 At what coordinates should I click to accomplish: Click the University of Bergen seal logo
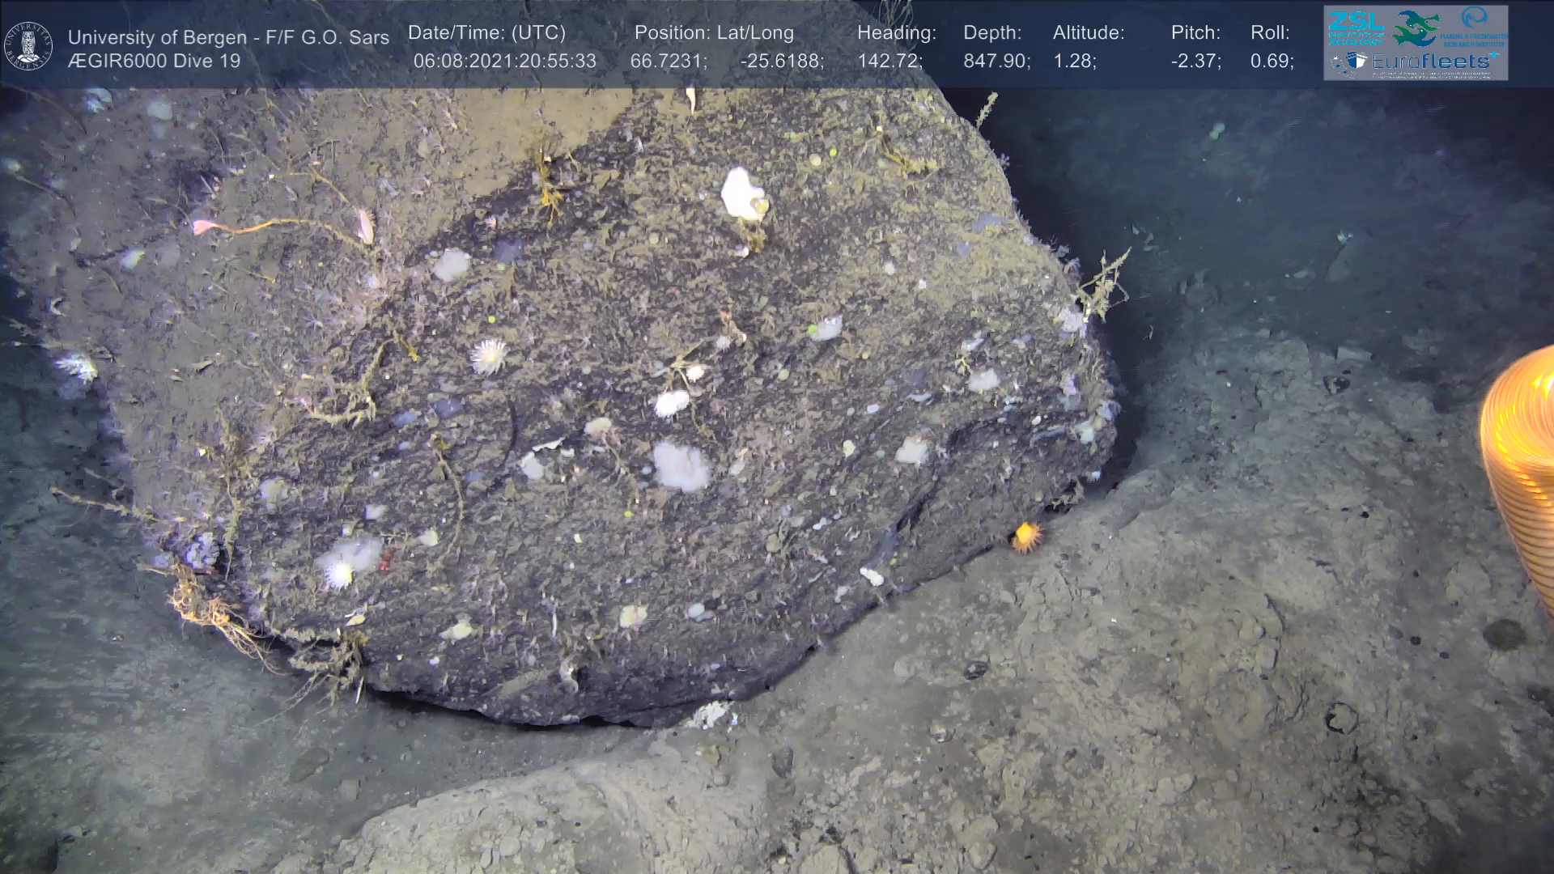coord(28,46)
